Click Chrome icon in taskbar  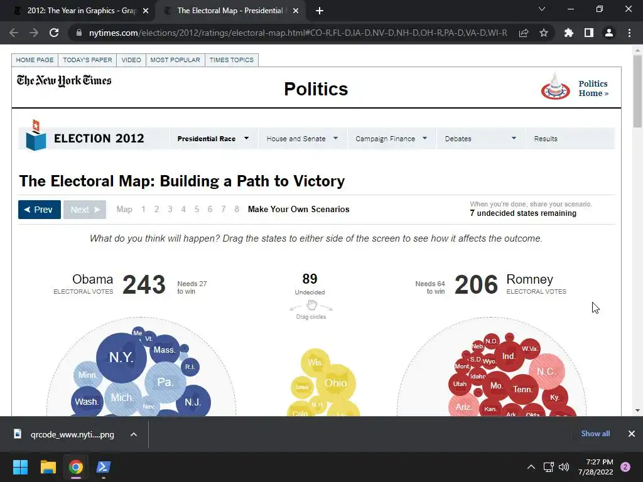click(76, 467)
